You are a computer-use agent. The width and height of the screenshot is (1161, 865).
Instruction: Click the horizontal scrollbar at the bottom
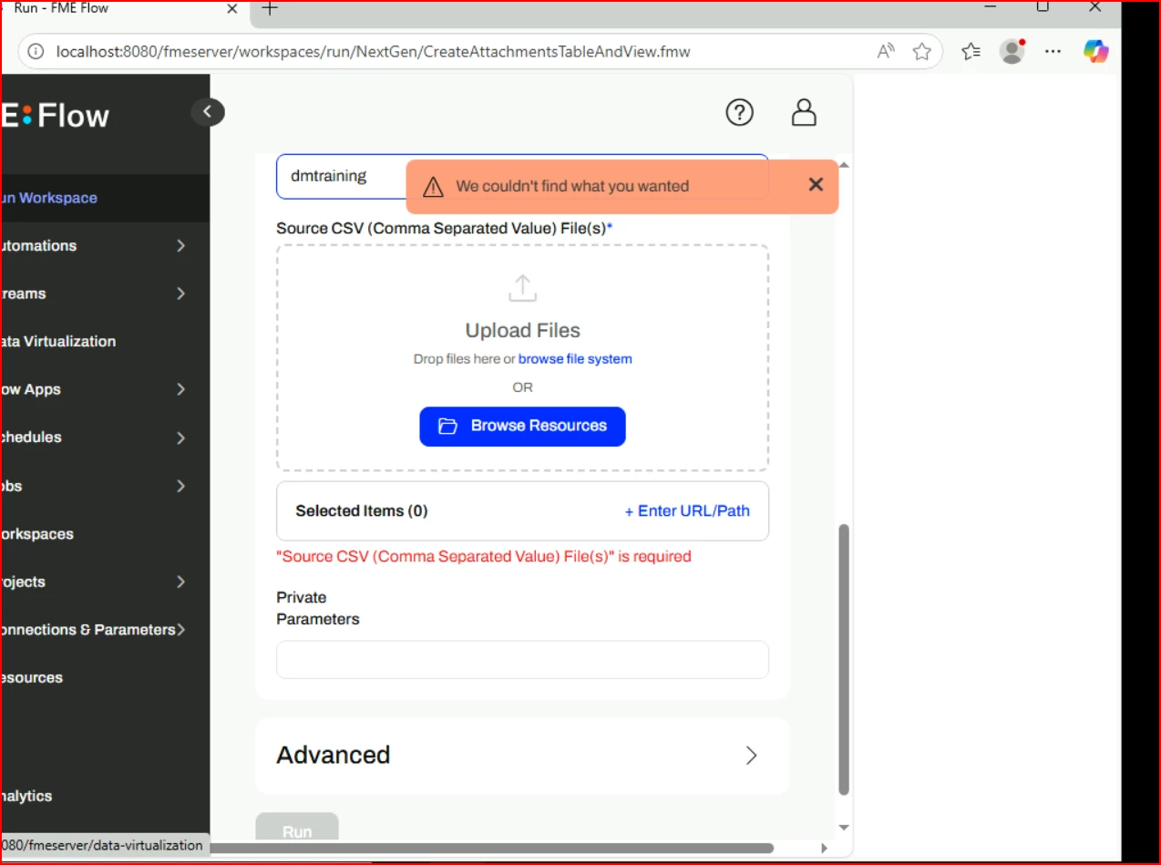493,848
